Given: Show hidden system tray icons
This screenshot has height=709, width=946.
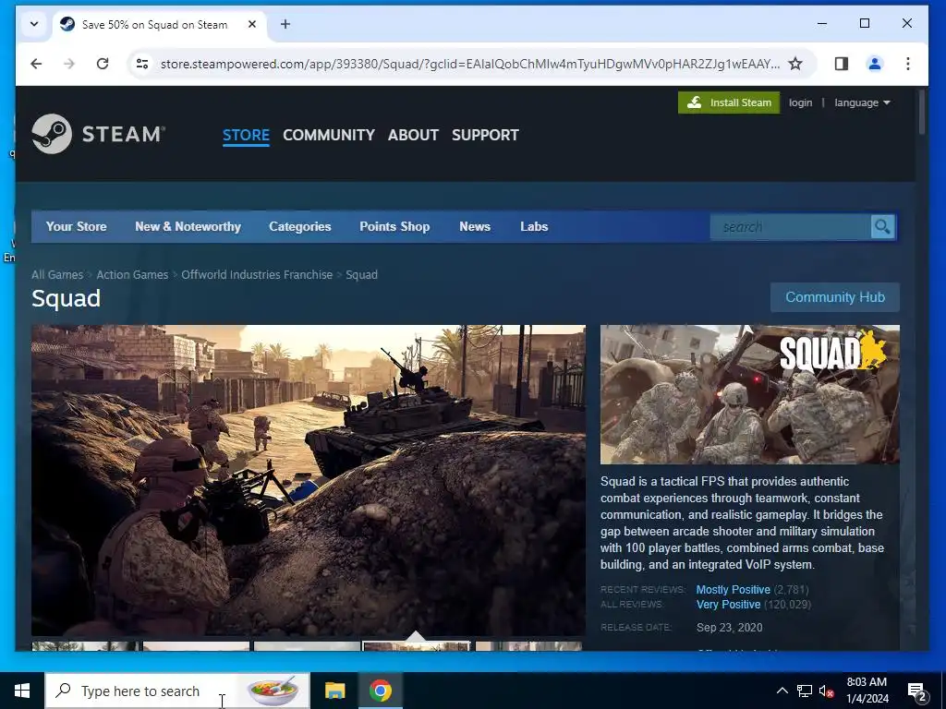Looking at the screenshot, I should coord(782,691).
